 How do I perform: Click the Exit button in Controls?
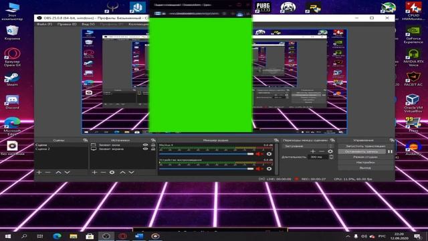366,168
